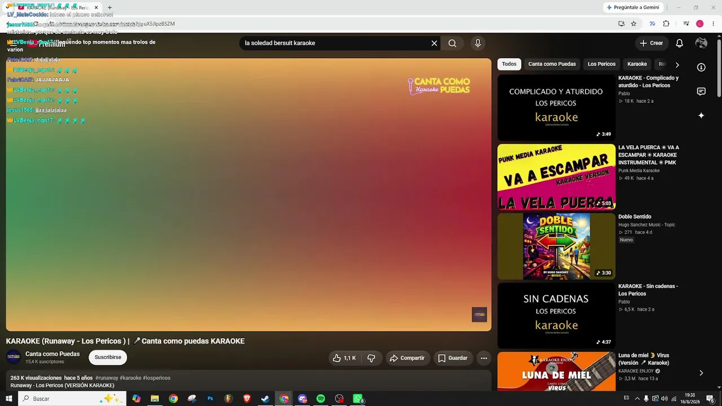The height and width of the screenshot is (406, 722).
Task: Start voice search with the microphone
Action: (478, 43)
